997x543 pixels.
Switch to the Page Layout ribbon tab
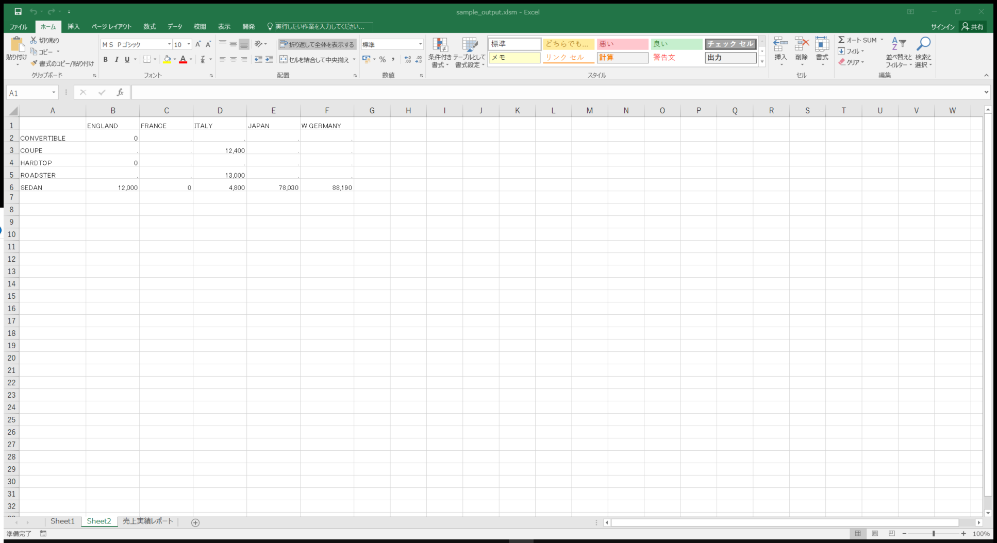point(111,27)
